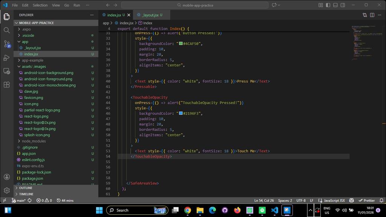The image size is (386, 217).
Task: Open the Extensions view
Action: pyautogui.click(x=7, y=85)
